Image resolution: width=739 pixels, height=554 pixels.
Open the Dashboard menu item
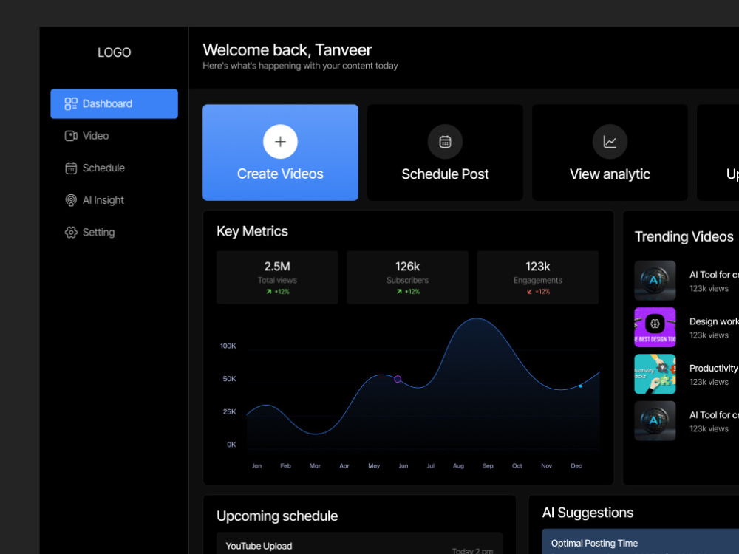(114, 103)
